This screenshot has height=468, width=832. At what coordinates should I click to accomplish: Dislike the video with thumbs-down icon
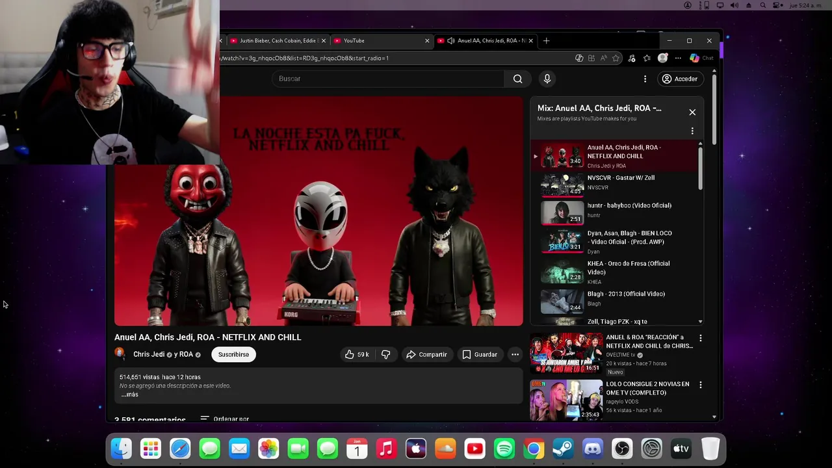coord(385,354)
